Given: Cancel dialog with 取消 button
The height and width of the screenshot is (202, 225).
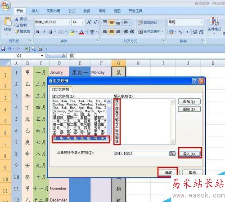Looking at the screenshot, I should (x=192, y=173).
